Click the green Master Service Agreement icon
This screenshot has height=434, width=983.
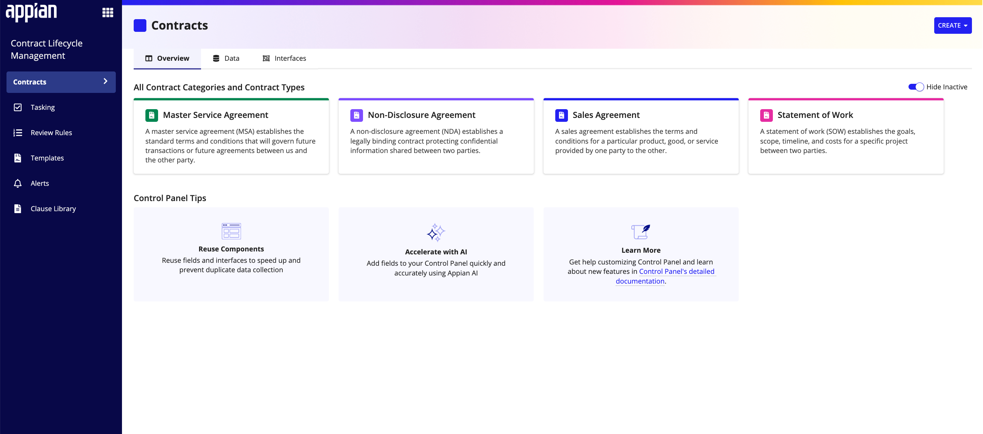(x=152, y=115)
